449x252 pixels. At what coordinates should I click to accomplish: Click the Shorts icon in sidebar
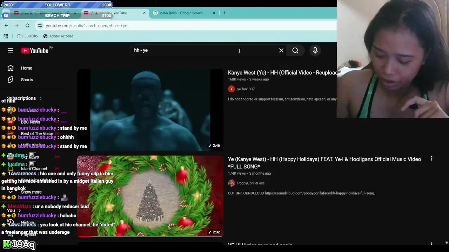pyautogui.click(x=11, y=80)
